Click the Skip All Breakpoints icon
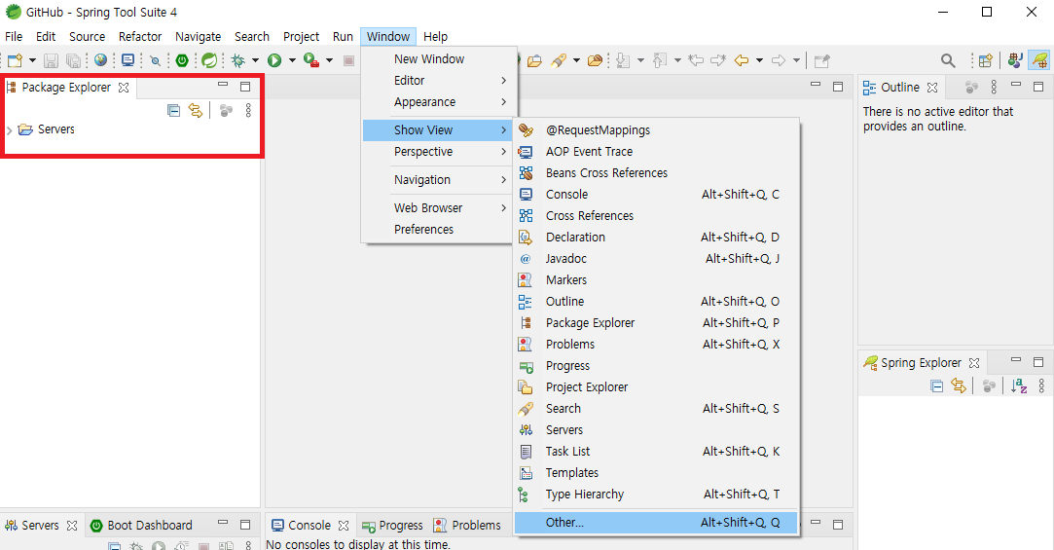The image size is (1054, 550). point(156,60)
